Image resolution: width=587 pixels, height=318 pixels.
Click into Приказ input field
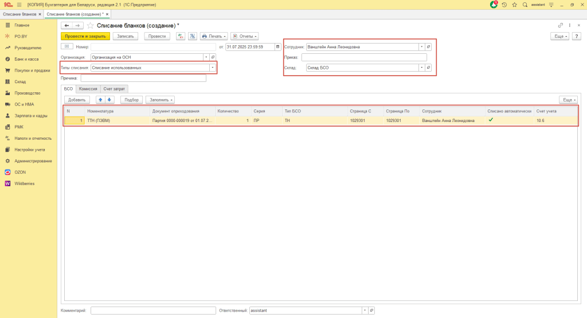[x=364, y=57]
